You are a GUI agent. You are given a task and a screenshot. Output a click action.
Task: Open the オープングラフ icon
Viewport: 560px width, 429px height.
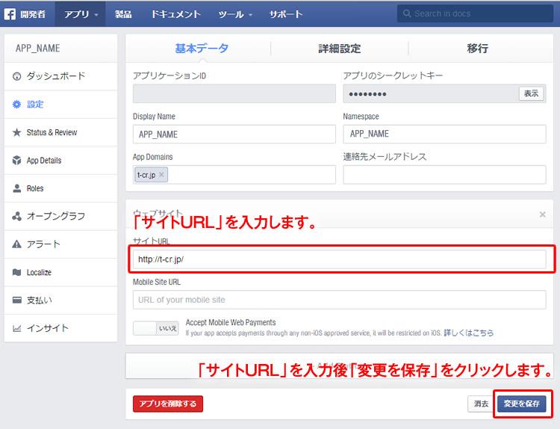point(17,217)
